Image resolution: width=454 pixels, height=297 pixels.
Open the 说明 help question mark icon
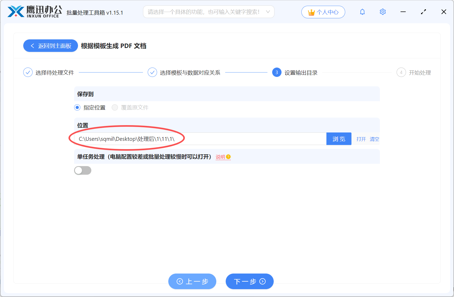coord(229,156)
